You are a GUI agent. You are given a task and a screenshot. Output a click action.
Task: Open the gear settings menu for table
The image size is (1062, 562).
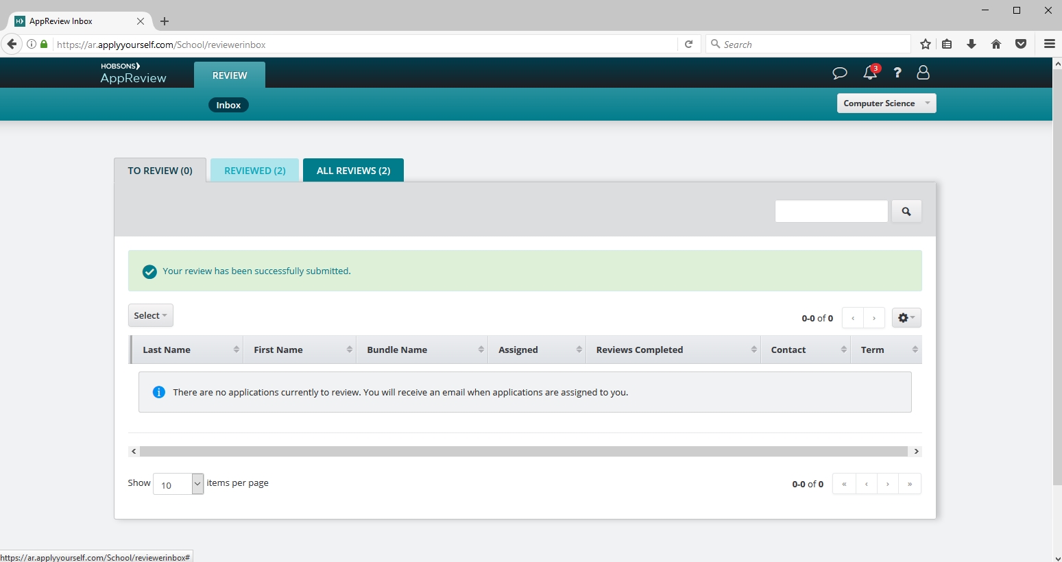906,318
